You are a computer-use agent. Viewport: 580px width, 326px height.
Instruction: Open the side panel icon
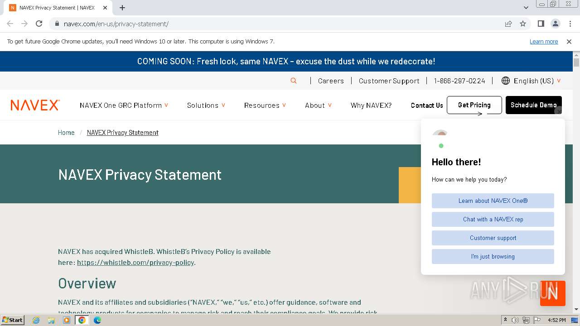point(541,24)
